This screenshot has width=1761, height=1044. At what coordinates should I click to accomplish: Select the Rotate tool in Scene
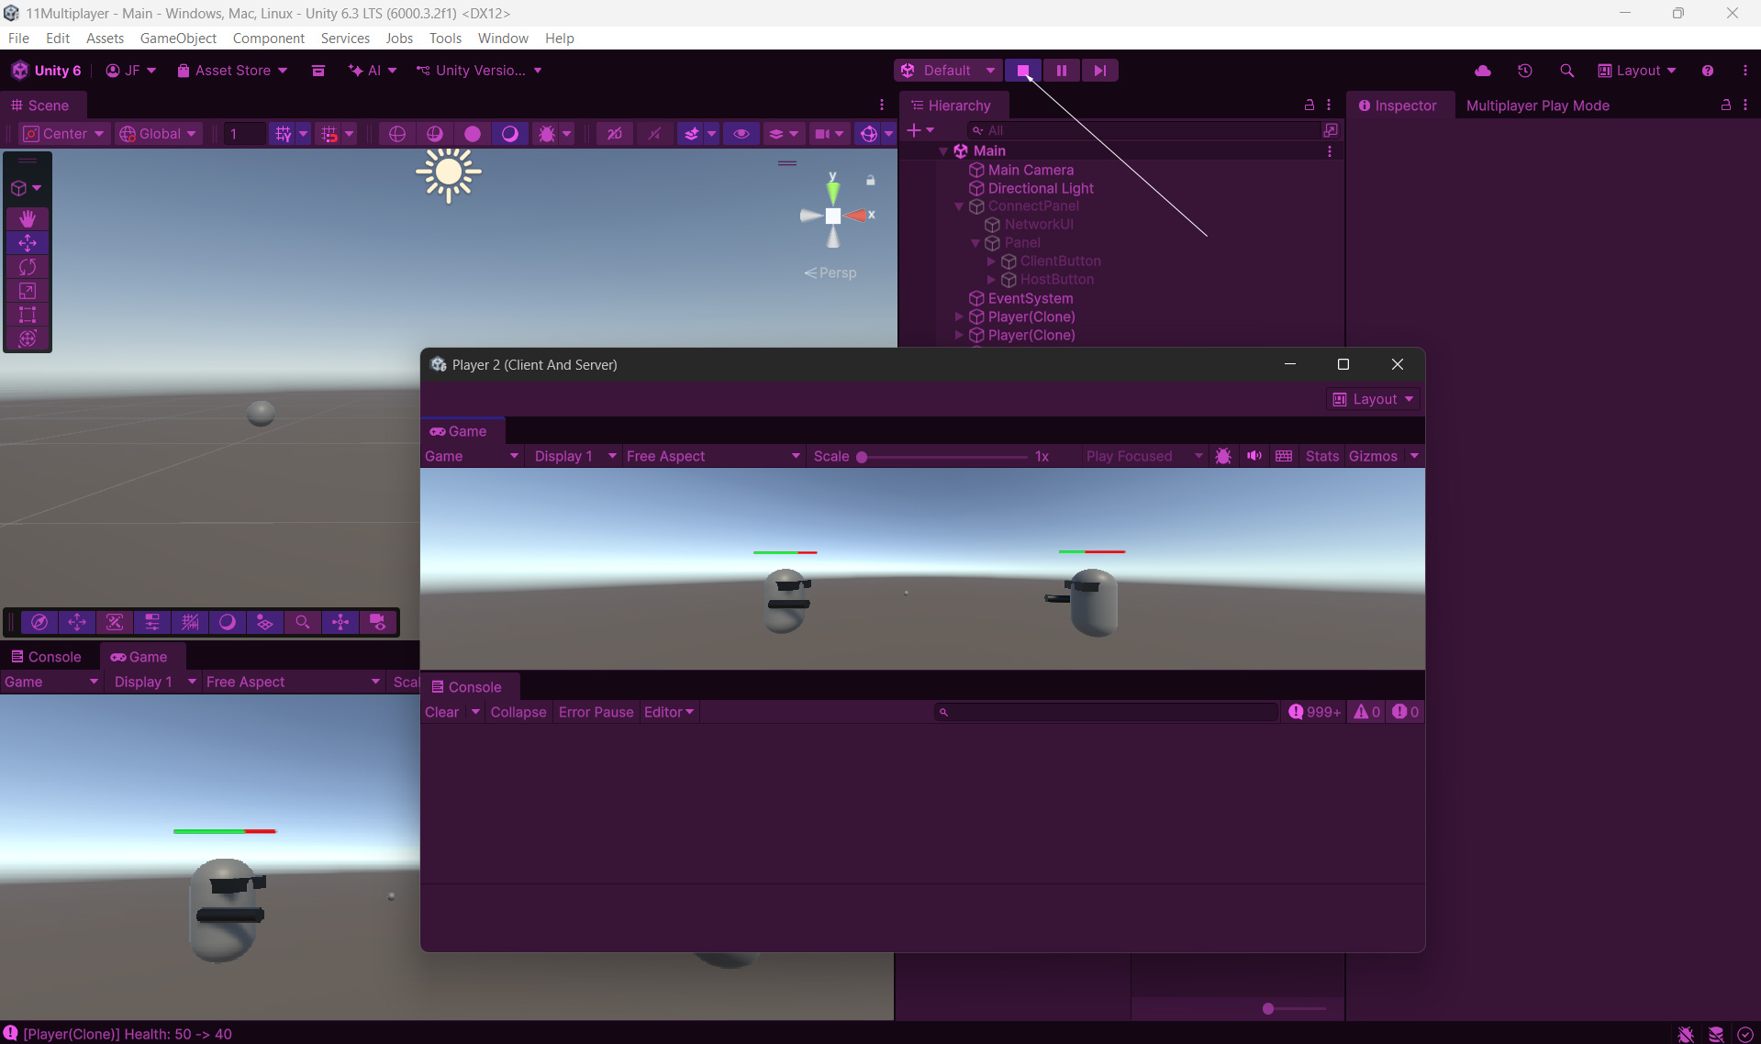pyautogui.click(x=28, y=267)
